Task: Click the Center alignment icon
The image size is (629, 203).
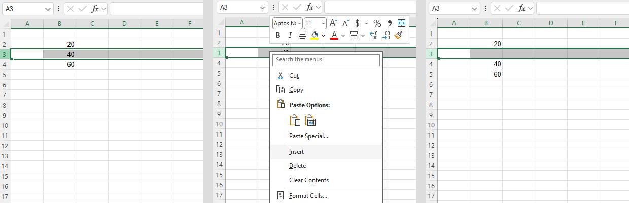Action: coord(302,36)
